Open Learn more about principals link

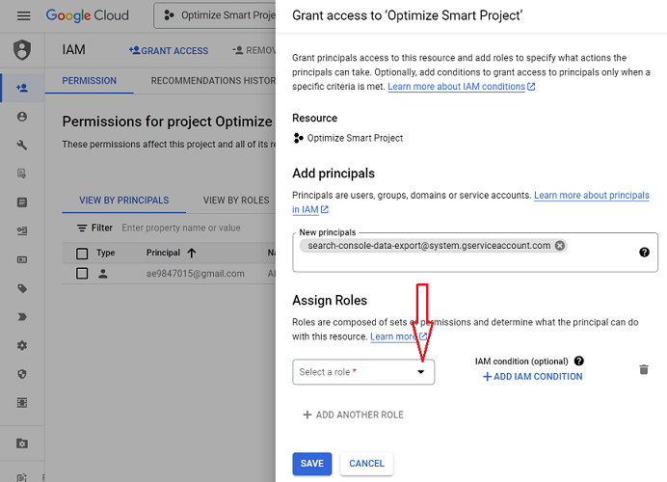pos(591,196)
